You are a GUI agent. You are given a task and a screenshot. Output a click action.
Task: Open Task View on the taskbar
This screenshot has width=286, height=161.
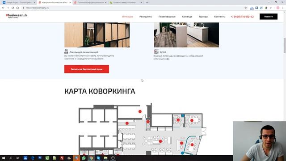click(x=18, y=158)
